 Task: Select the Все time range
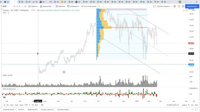[x=36, y=105]
